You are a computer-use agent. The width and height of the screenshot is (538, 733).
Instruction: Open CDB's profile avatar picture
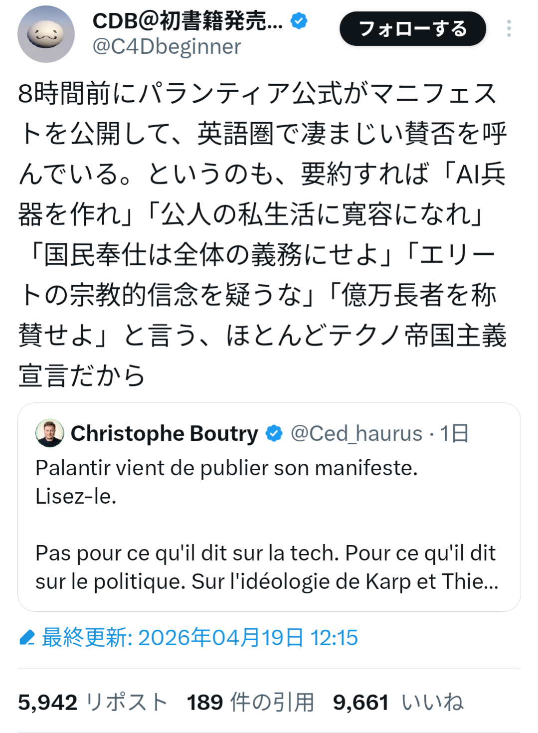46,34
